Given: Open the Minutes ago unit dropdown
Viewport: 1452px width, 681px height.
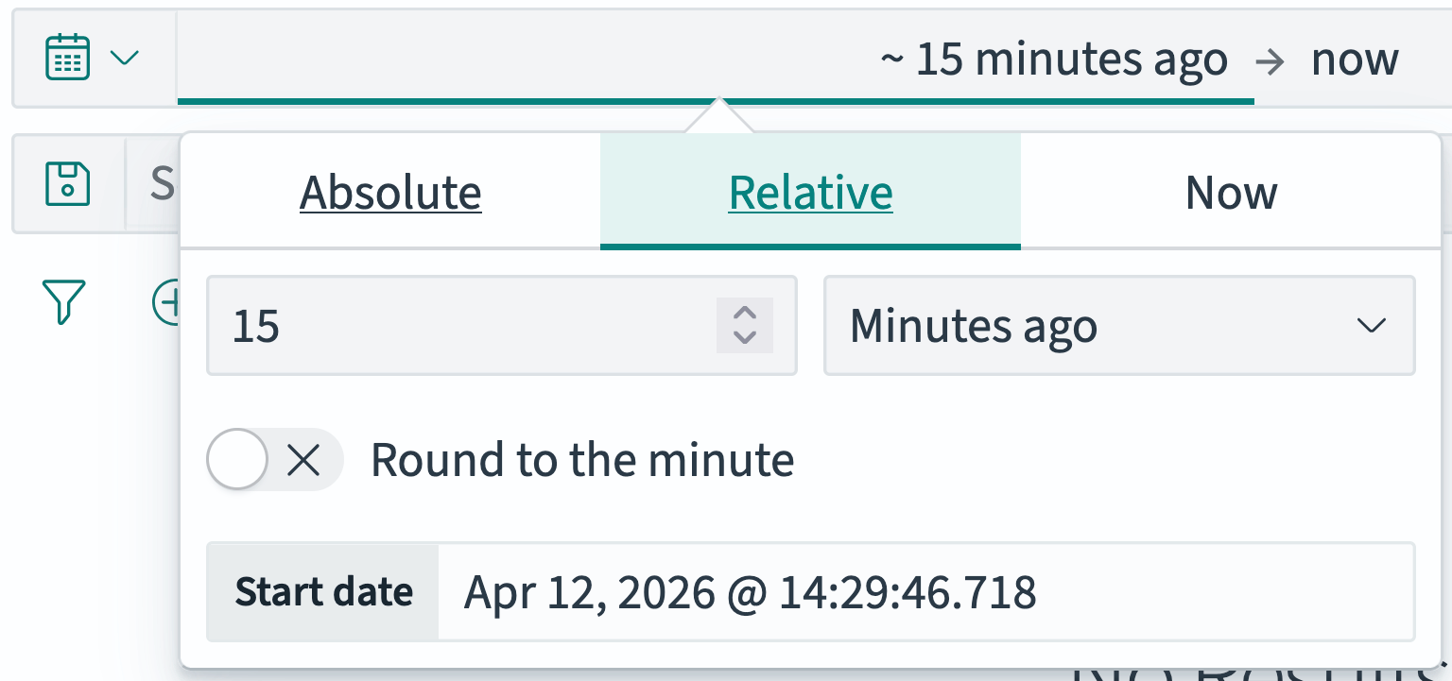Looking at the screenshot, I should click(1119, 326).
